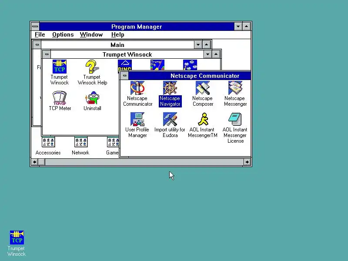Image resolution: width=348 pixels, height=261 pixels.
Task: Minimize the Main group window
Action: 198,45
